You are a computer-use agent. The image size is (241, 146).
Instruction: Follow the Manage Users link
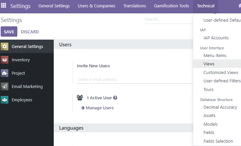click(x=100, y=108)
